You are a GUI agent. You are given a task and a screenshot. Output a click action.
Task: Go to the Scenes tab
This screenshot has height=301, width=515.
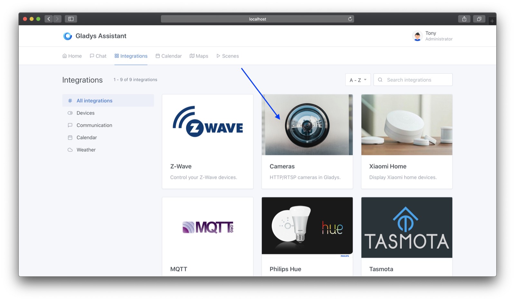point(228,56)
